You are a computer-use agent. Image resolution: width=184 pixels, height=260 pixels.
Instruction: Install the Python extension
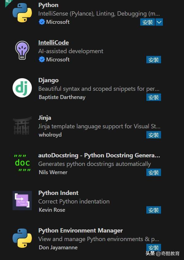pos(148,22)
